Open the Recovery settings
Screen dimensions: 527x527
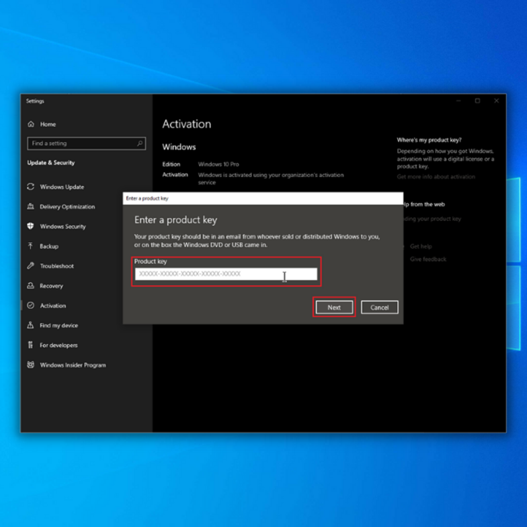coord(51,286)
